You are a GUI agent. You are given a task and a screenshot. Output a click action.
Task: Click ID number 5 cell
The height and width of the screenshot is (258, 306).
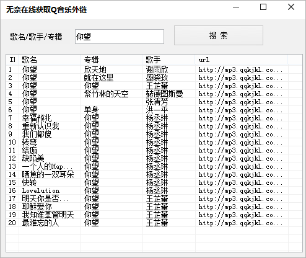11,102
